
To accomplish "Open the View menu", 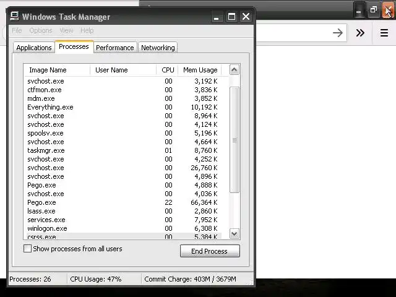I will click(x=66, y=30).
